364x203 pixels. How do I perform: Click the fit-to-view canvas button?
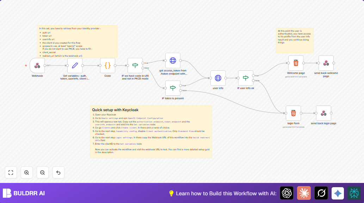(x=11, y=172)
